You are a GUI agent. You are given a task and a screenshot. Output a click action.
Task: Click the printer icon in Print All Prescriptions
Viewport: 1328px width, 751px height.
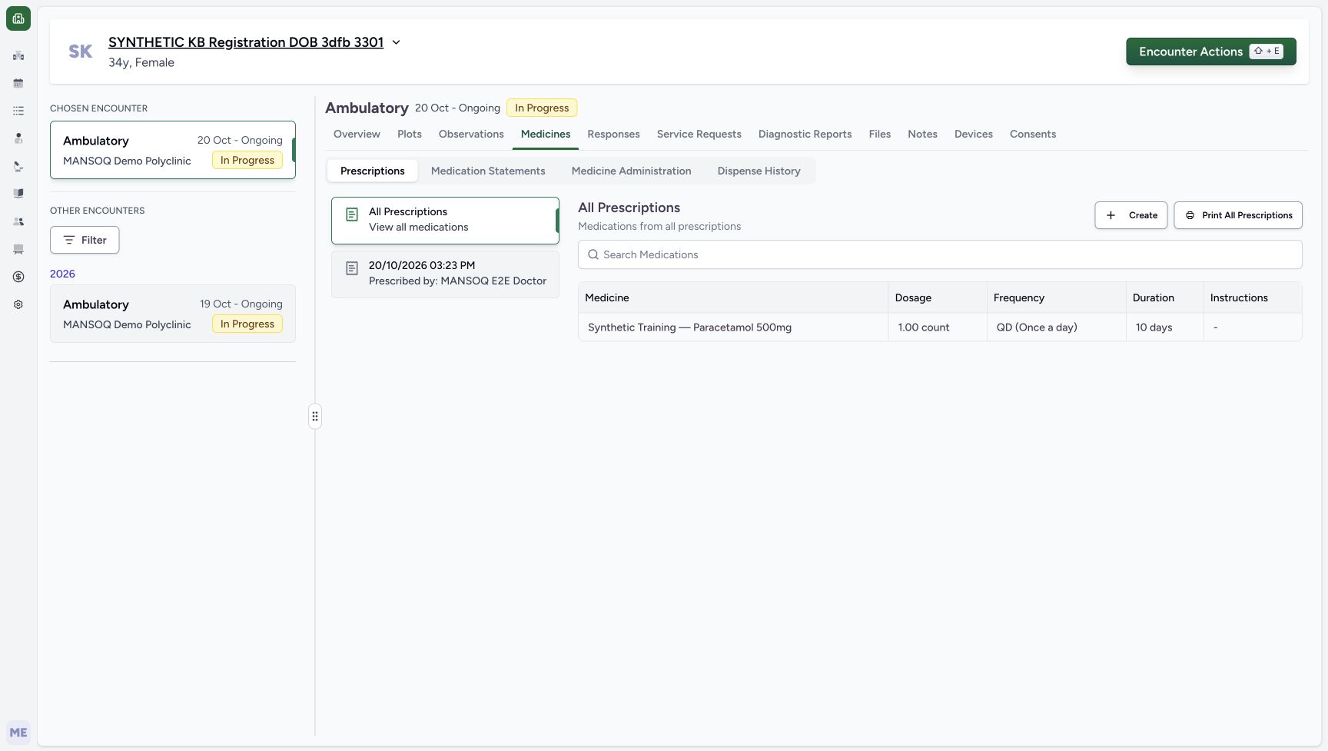[1190, 215]
